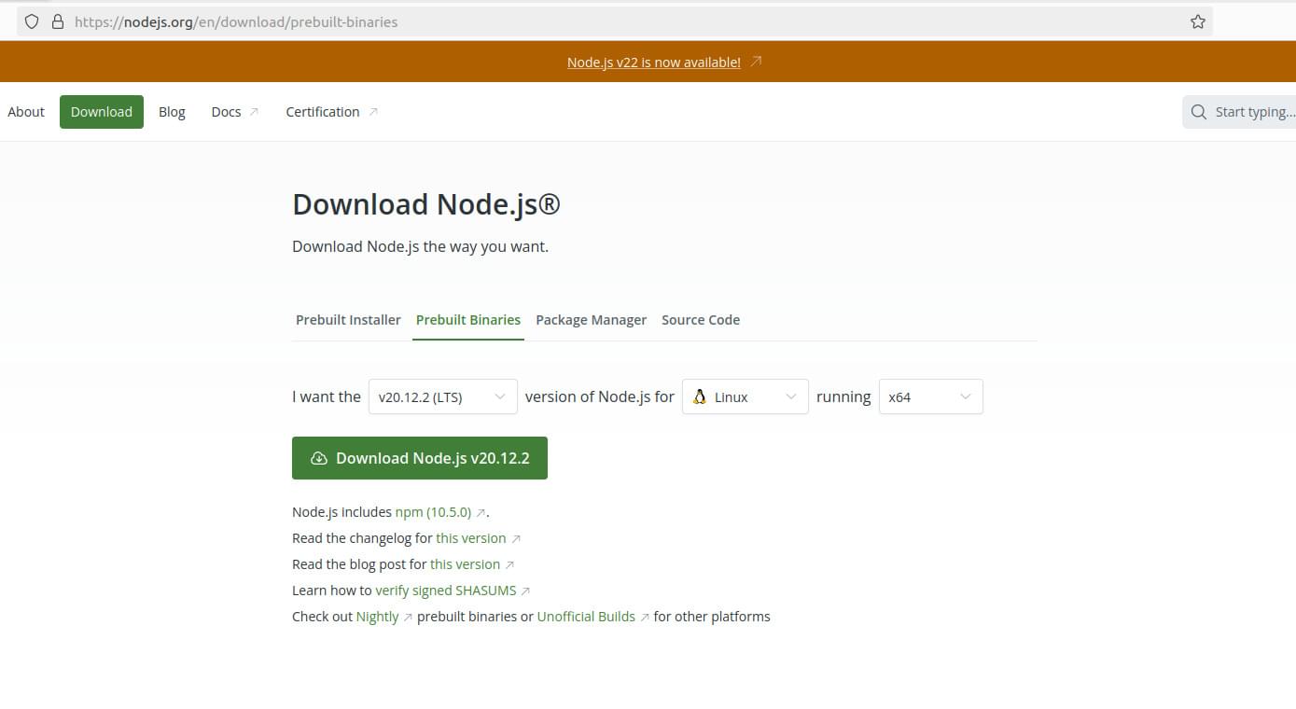The height and width of the screenshot is (709, 1296).
Task: Click the Download navigation button
Action: [x=102, y=112]
